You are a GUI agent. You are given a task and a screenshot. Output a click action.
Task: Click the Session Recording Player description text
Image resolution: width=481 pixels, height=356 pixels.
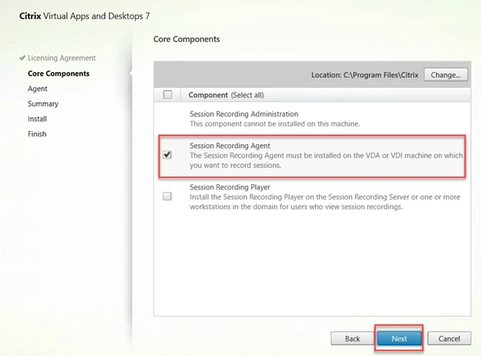click(325, 202)
